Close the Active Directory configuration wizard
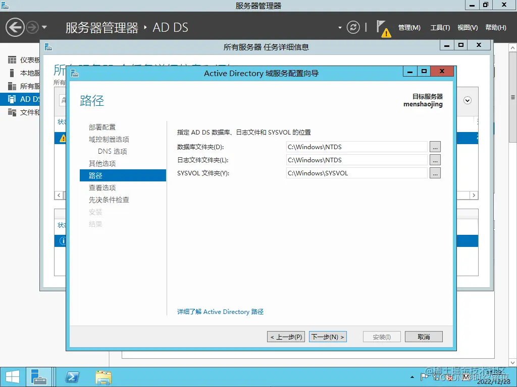The image size is (517, 387). [x=442, y=71]
